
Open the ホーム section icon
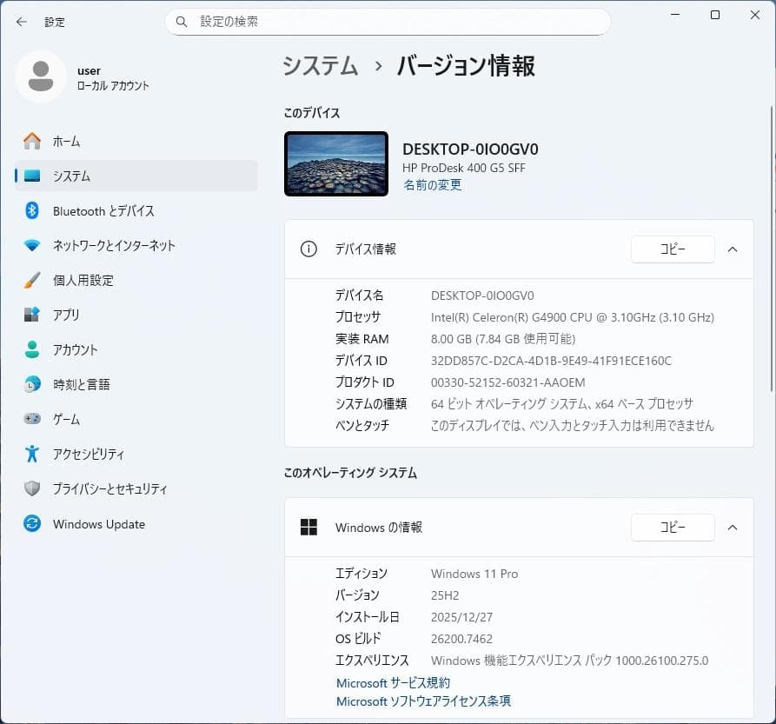(x=34, y=141)
